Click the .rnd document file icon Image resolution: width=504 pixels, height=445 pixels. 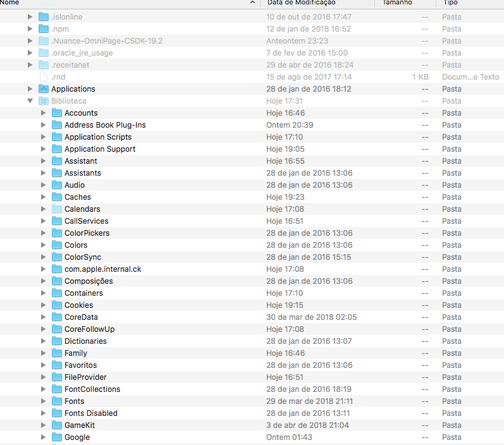click(44, 76)
